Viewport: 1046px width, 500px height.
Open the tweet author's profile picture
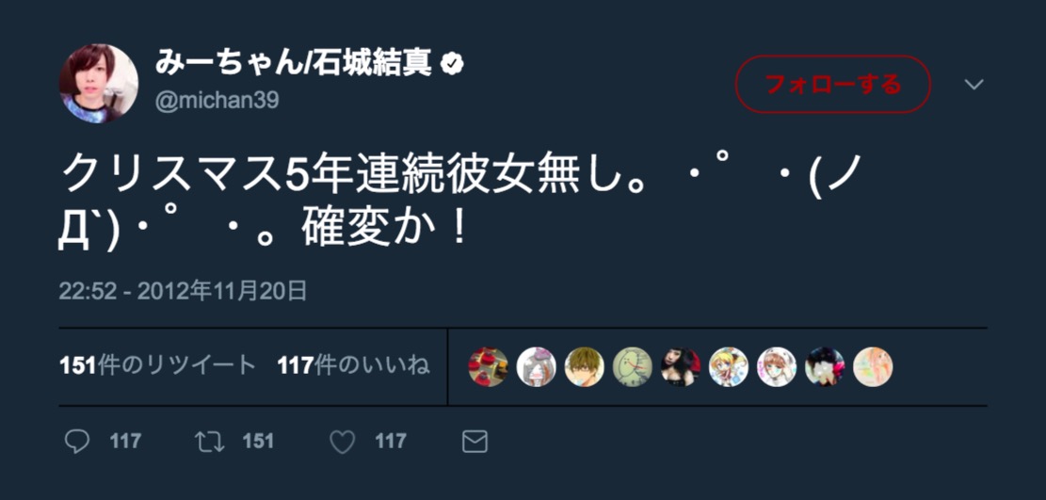pos(99,84)
